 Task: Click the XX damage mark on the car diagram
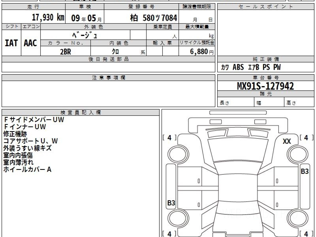pos(287,142)
